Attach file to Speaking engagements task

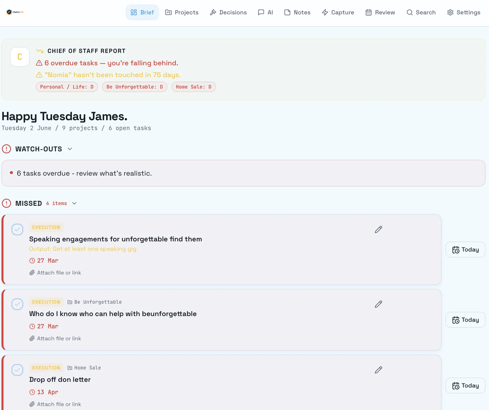55,273
